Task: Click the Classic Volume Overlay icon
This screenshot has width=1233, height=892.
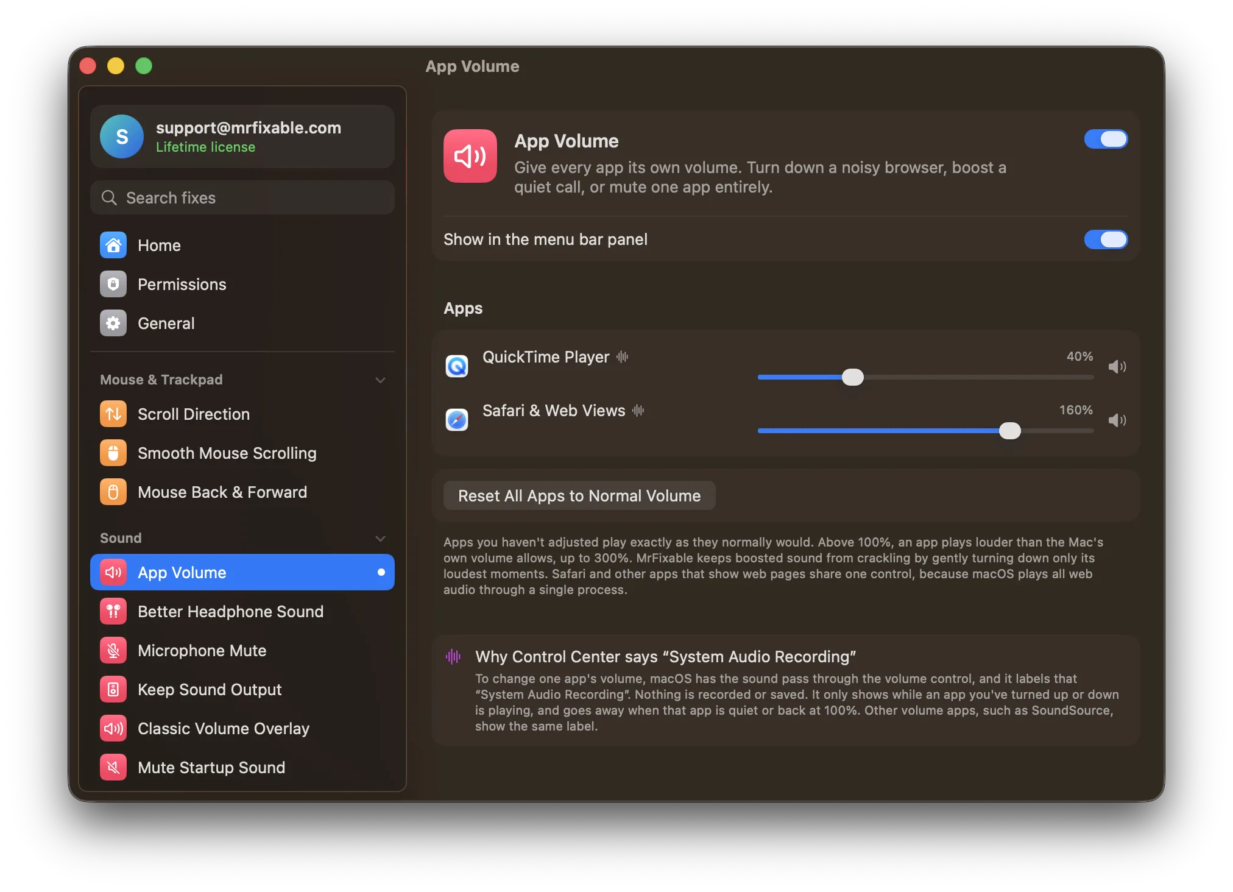Action: (x=113, y=728)
